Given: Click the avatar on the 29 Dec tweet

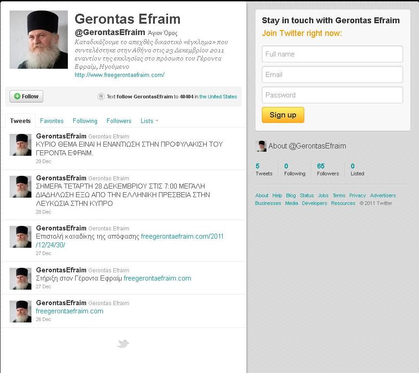Looking at the screenshot, I should pyautogui.click(x=20, y=145).
